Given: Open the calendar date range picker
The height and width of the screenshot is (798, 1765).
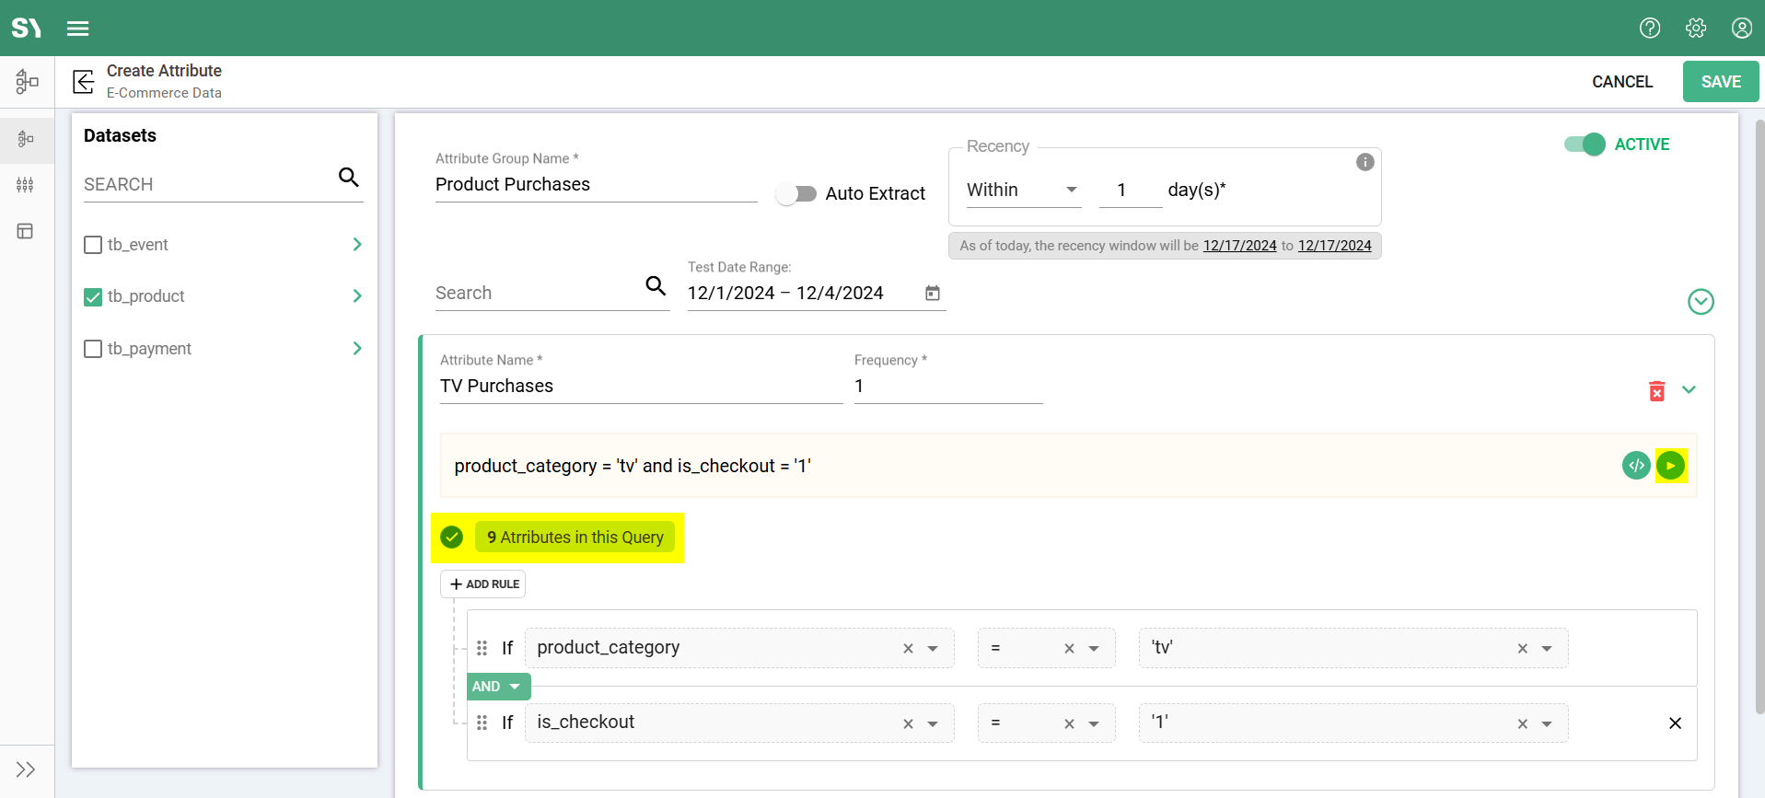Looking at the screenshot, I should point(932,293).
